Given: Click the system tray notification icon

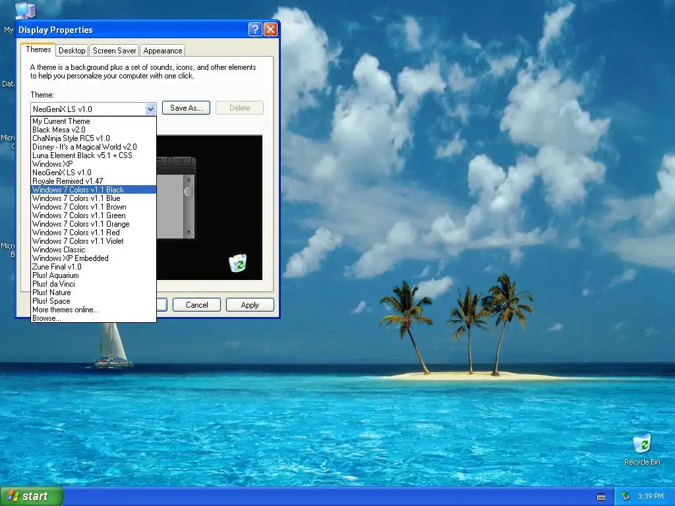Looking at the screenshot, I should 626,496.
